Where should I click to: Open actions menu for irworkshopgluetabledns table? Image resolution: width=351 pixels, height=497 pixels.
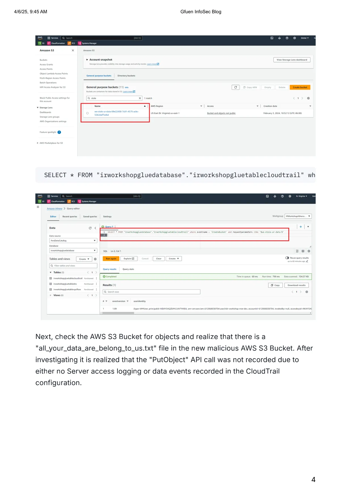(97, 284)
